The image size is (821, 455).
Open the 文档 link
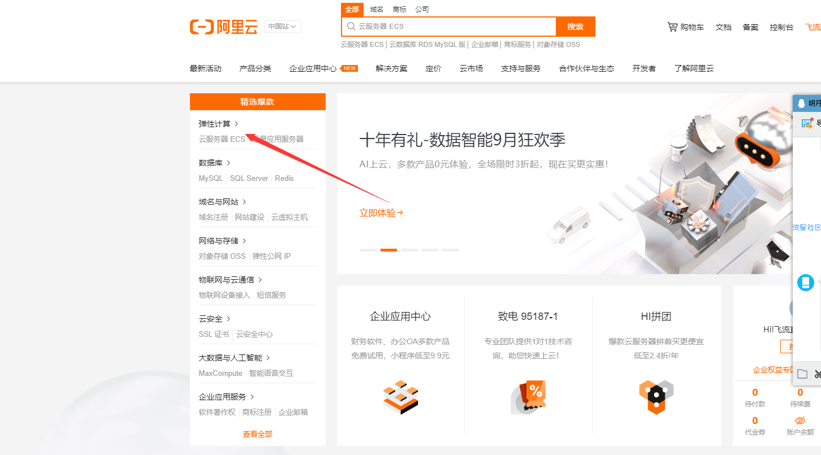tap(723, 27)
